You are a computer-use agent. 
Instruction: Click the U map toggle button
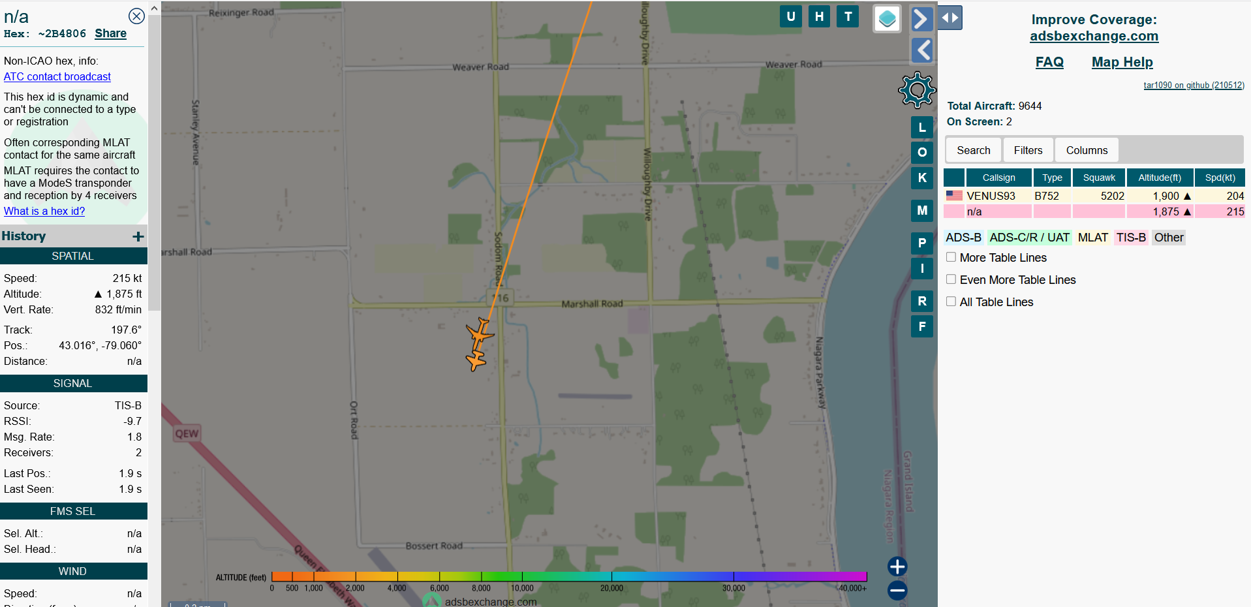click(791, 16)
